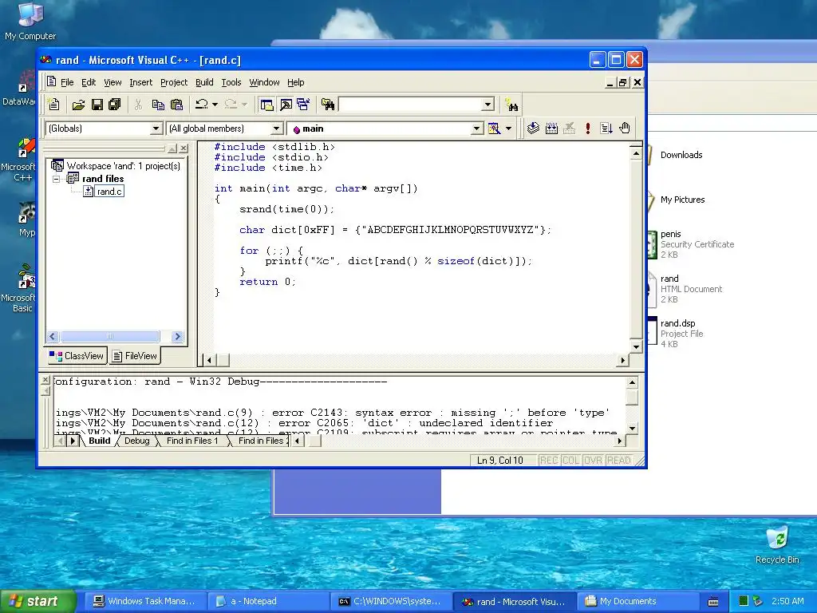817x613 pixels.
Task: Click the Redo arrow icon
Action: pyautogui.click(x=231, y=105)
